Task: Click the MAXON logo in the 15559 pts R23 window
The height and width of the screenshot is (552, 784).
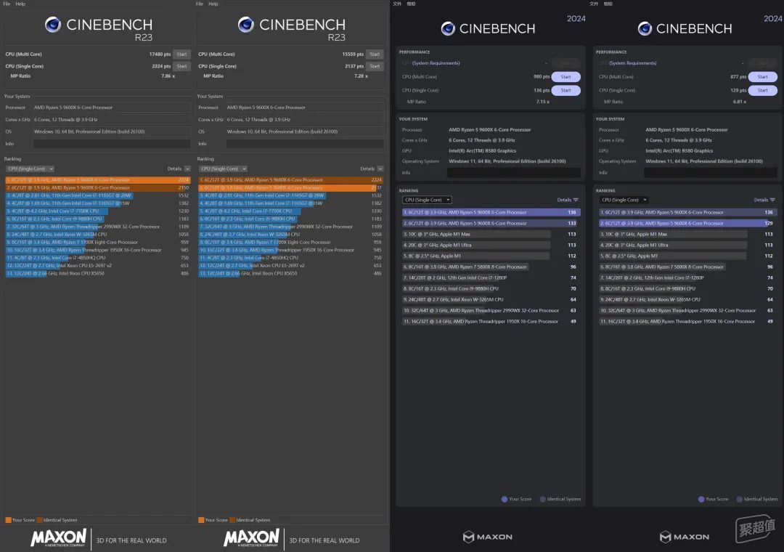Action: (x=251, y=538)
